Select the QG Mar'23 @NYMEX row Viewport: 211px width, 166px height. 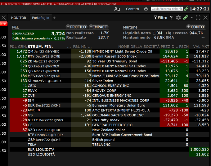(110, 71)
